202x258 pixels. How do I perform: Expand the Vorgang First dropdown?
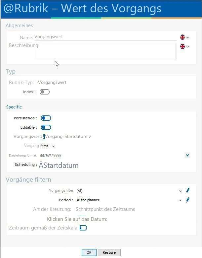coord(53,146)
